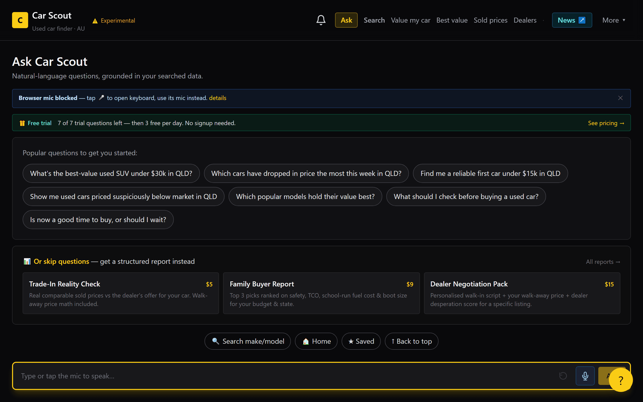Ask about best-value used SUV under $30k
Image resolution: width=643 pixels, height=402 pixels.
pyautogui.click(x=111, y=173)
